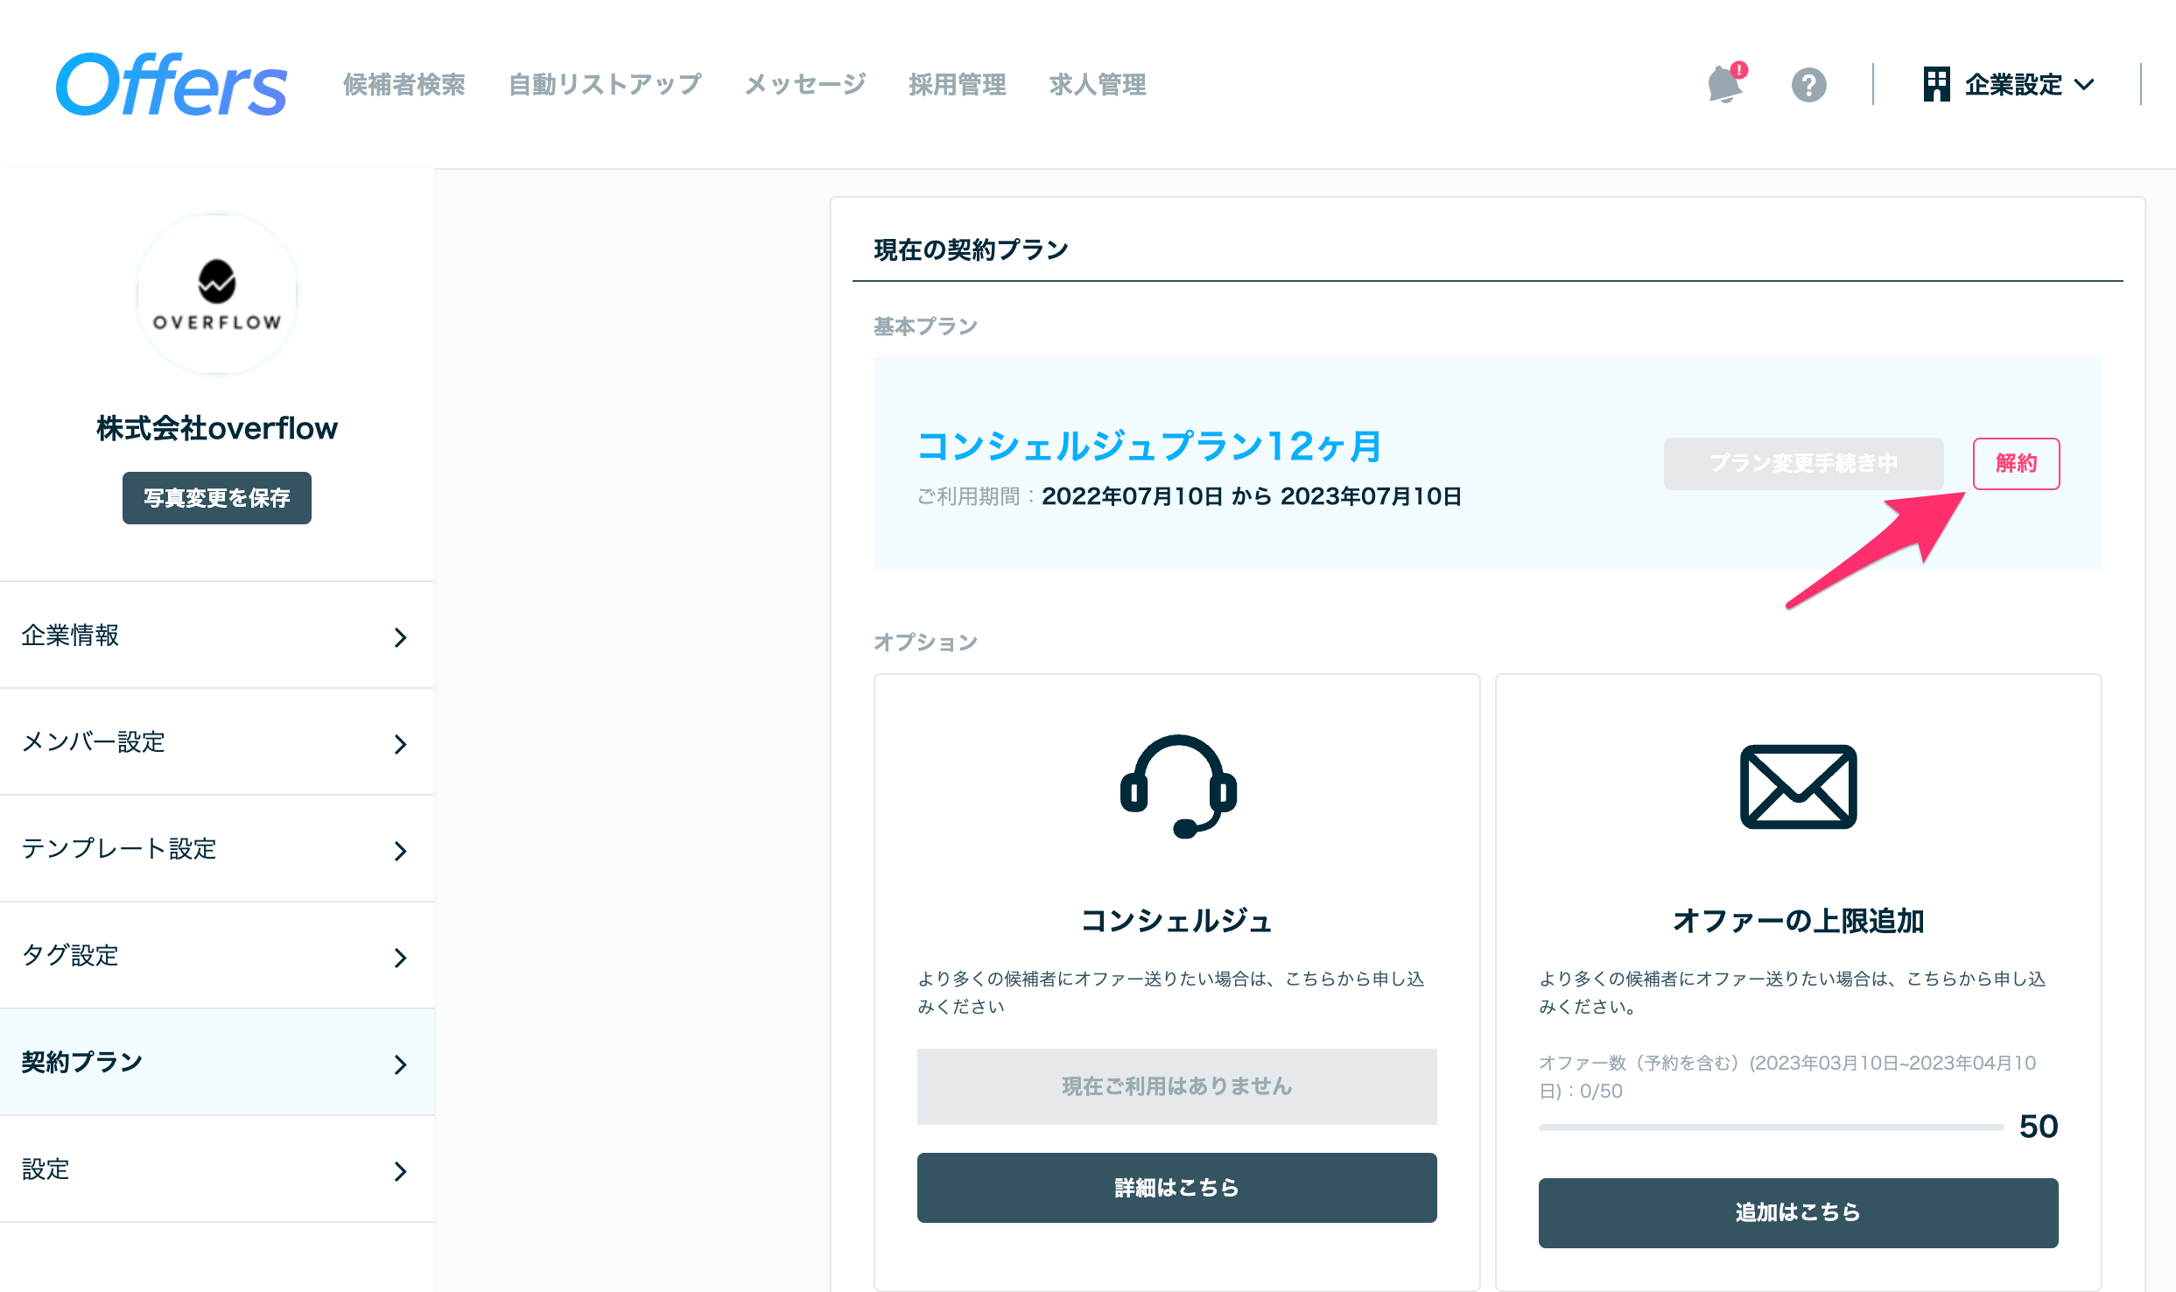This screenshot has width=2176, height=1292.
Task: Expand the 設定 chevron
Action: click(x=401, y=1171)
